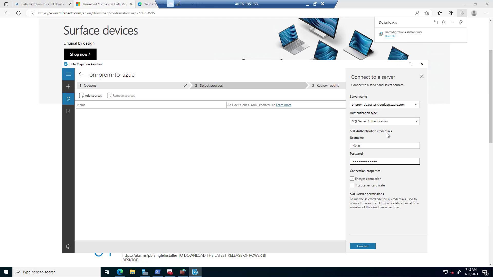
Task: Expand the Server name dropdown
Action: [x=416, y=105]
